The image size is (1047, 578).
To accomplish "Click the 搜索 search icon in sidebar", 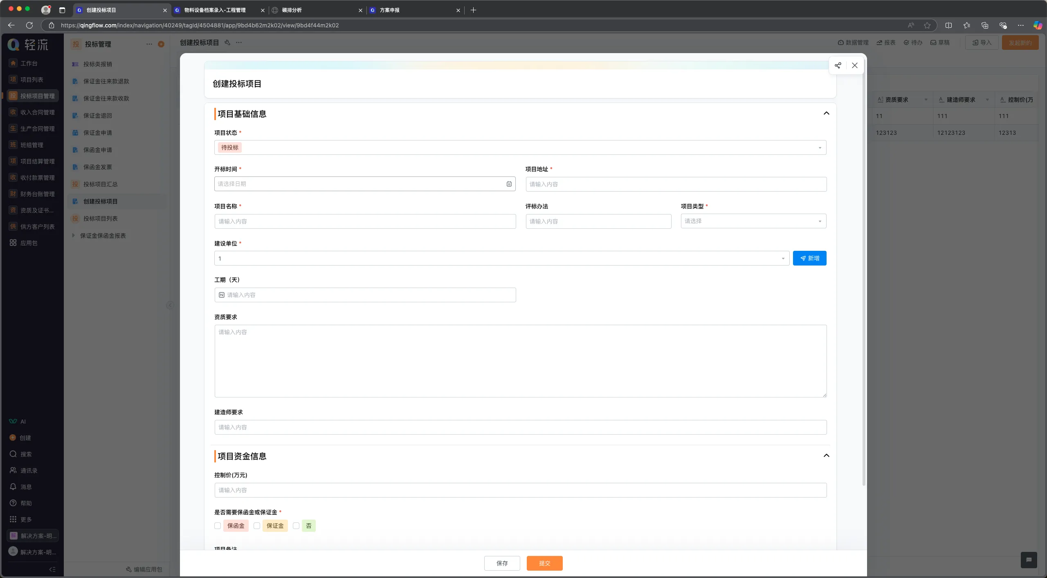I will [13, 454].
